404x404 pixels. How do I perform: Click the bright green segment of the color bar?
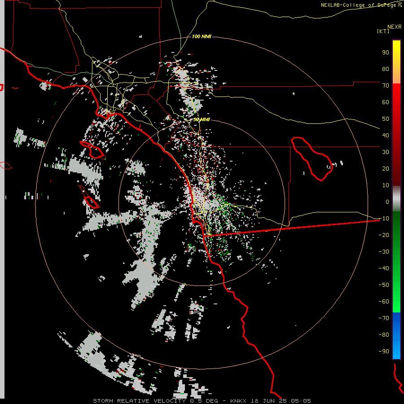click(396, 262)
